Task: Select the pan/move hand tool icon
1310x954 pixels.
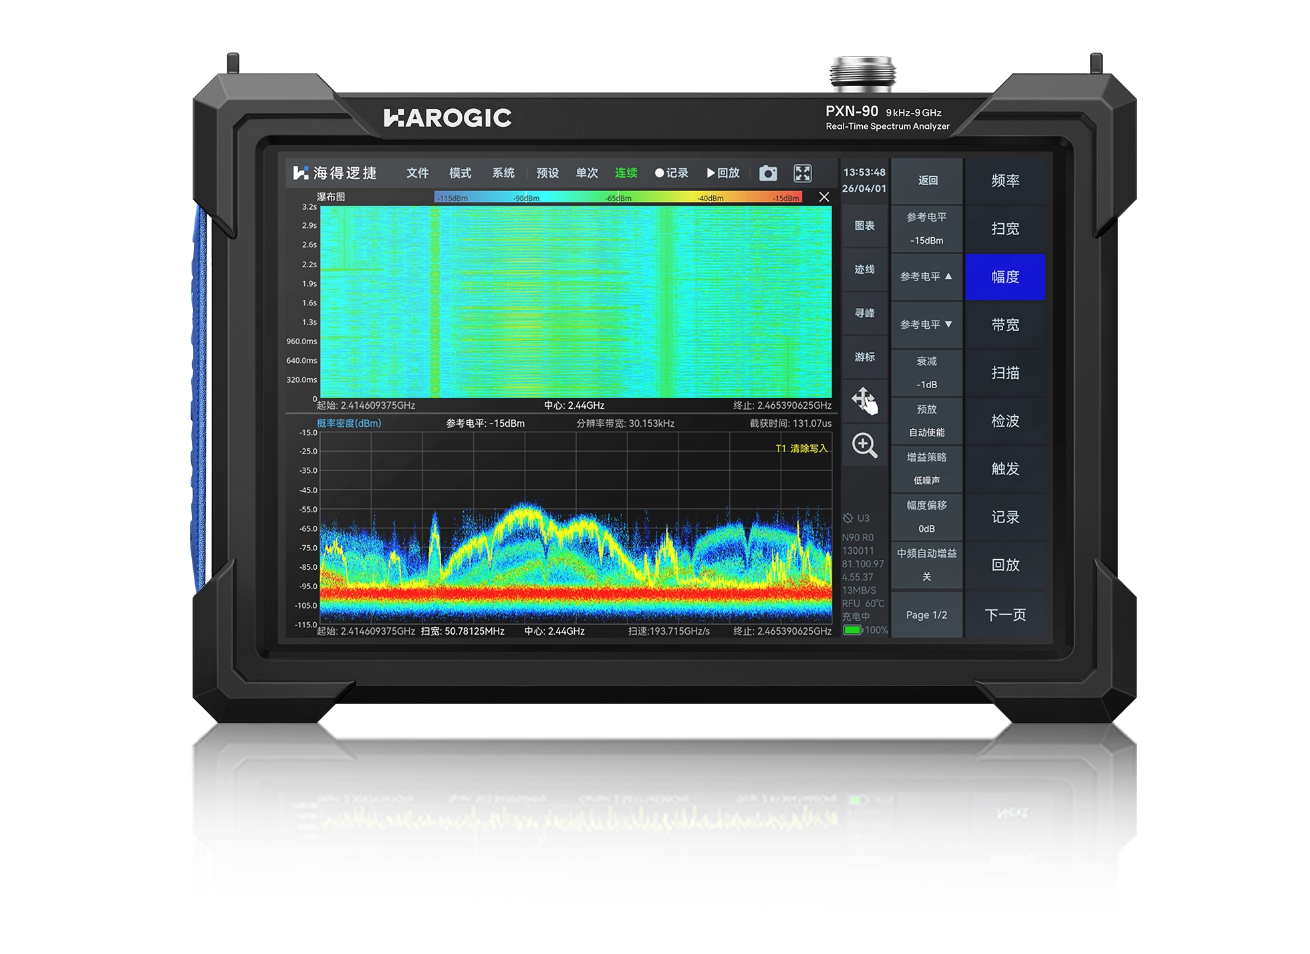Action: click(864, 401)
